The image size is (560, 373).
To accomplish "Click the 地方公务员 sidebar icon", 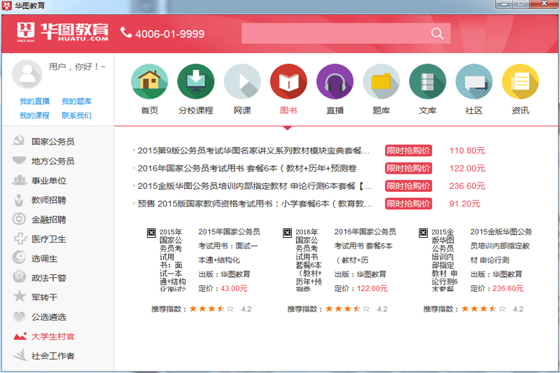I will (19, 160).
